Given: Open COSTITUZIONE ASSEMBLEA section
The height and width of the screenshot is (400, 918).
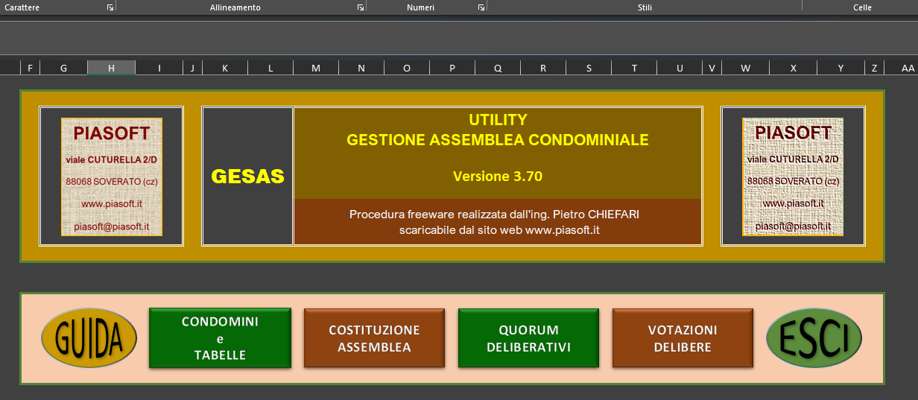Looking at the screenshot, I should [x=374, y=338].
